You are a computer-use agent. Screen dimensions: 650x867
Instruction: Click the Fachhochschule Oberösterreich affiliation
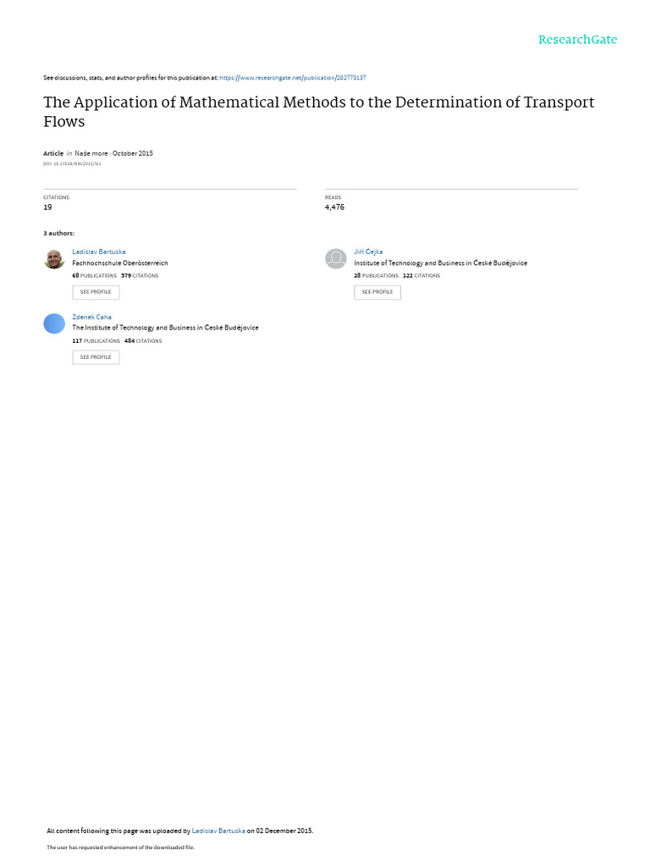120,263
